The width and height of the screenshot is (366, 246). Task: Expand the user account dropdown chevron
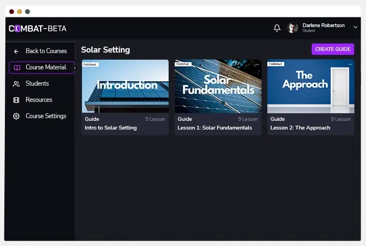click(355, 27)
